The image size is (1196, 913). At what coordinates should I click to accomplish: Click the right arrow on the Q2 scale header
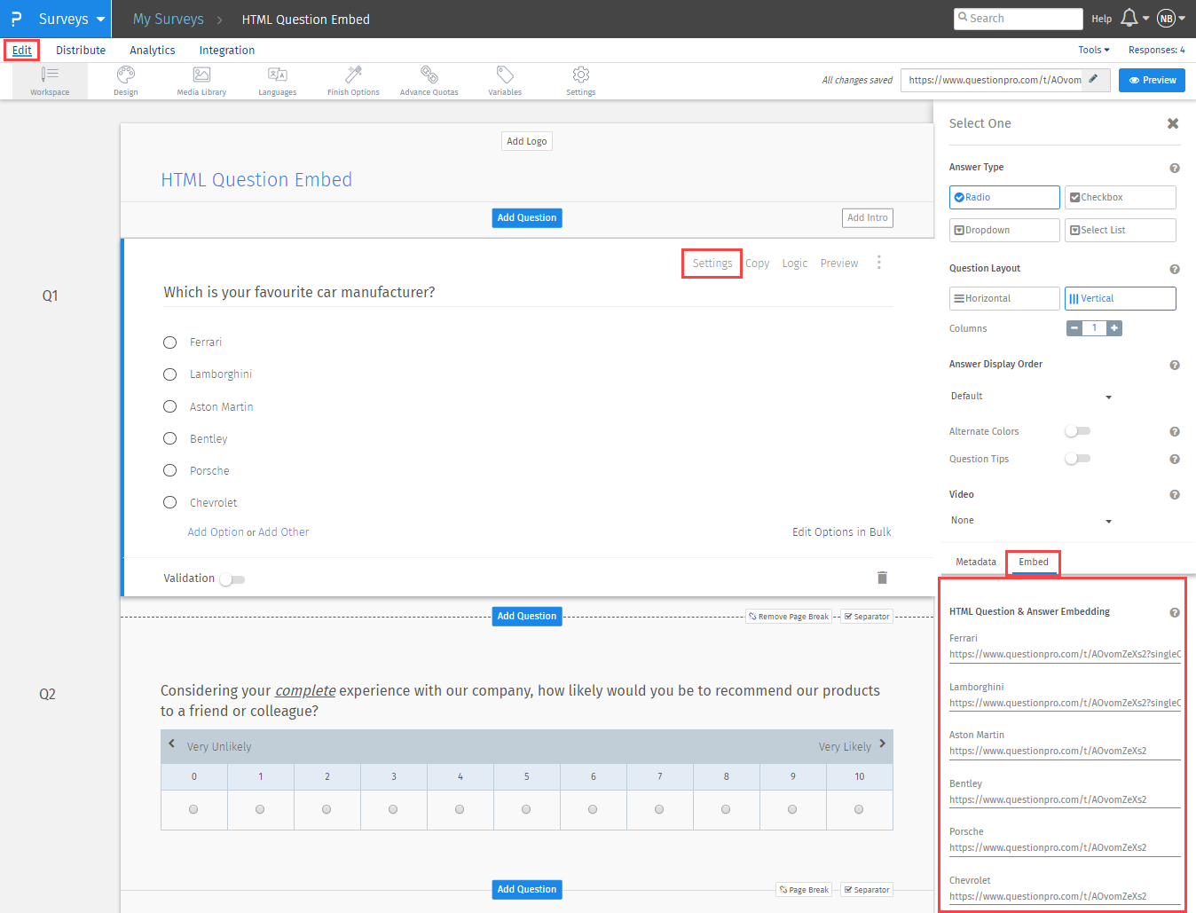[882, 744]
